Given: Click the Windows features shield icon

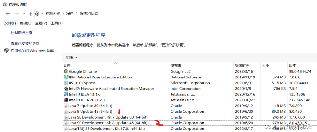Looking at the screenshot, I should [6, 50].
